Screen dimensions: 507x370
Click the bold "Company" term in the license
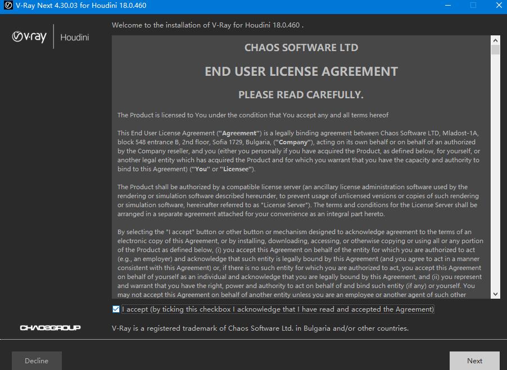click(293, 142)
